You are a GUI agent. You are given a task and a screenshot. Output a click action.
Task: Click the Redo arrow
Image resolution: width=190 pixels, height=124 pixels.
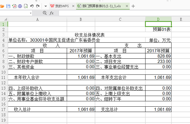coord(38,6)
